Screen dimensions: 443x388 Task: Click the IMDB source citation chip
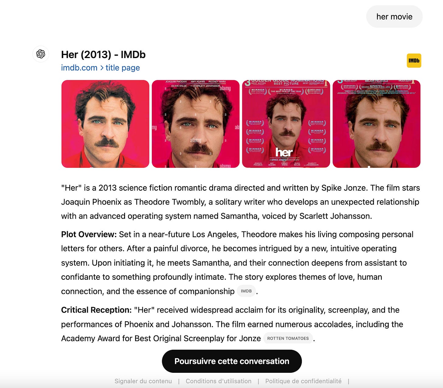pos(246,291)
